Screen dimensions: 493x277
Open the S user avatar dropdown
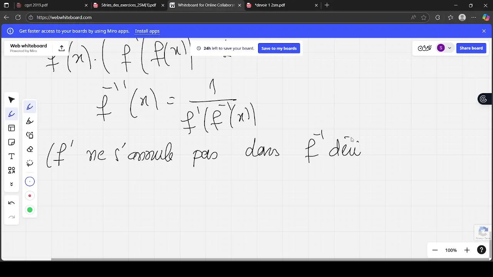[444, 48]
